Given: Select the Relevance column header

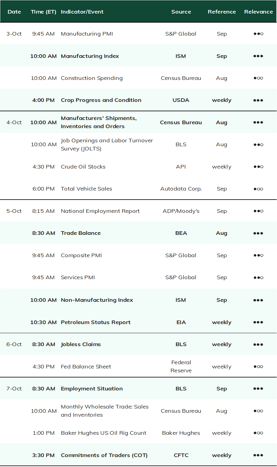Looking at the screenshot, I should pos(259,12).
